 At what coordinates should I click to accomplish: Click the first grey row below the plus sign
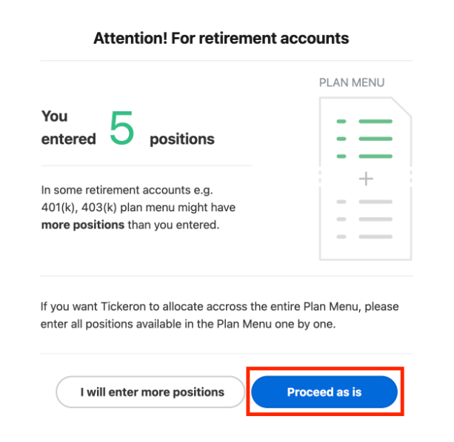(364, 202)
